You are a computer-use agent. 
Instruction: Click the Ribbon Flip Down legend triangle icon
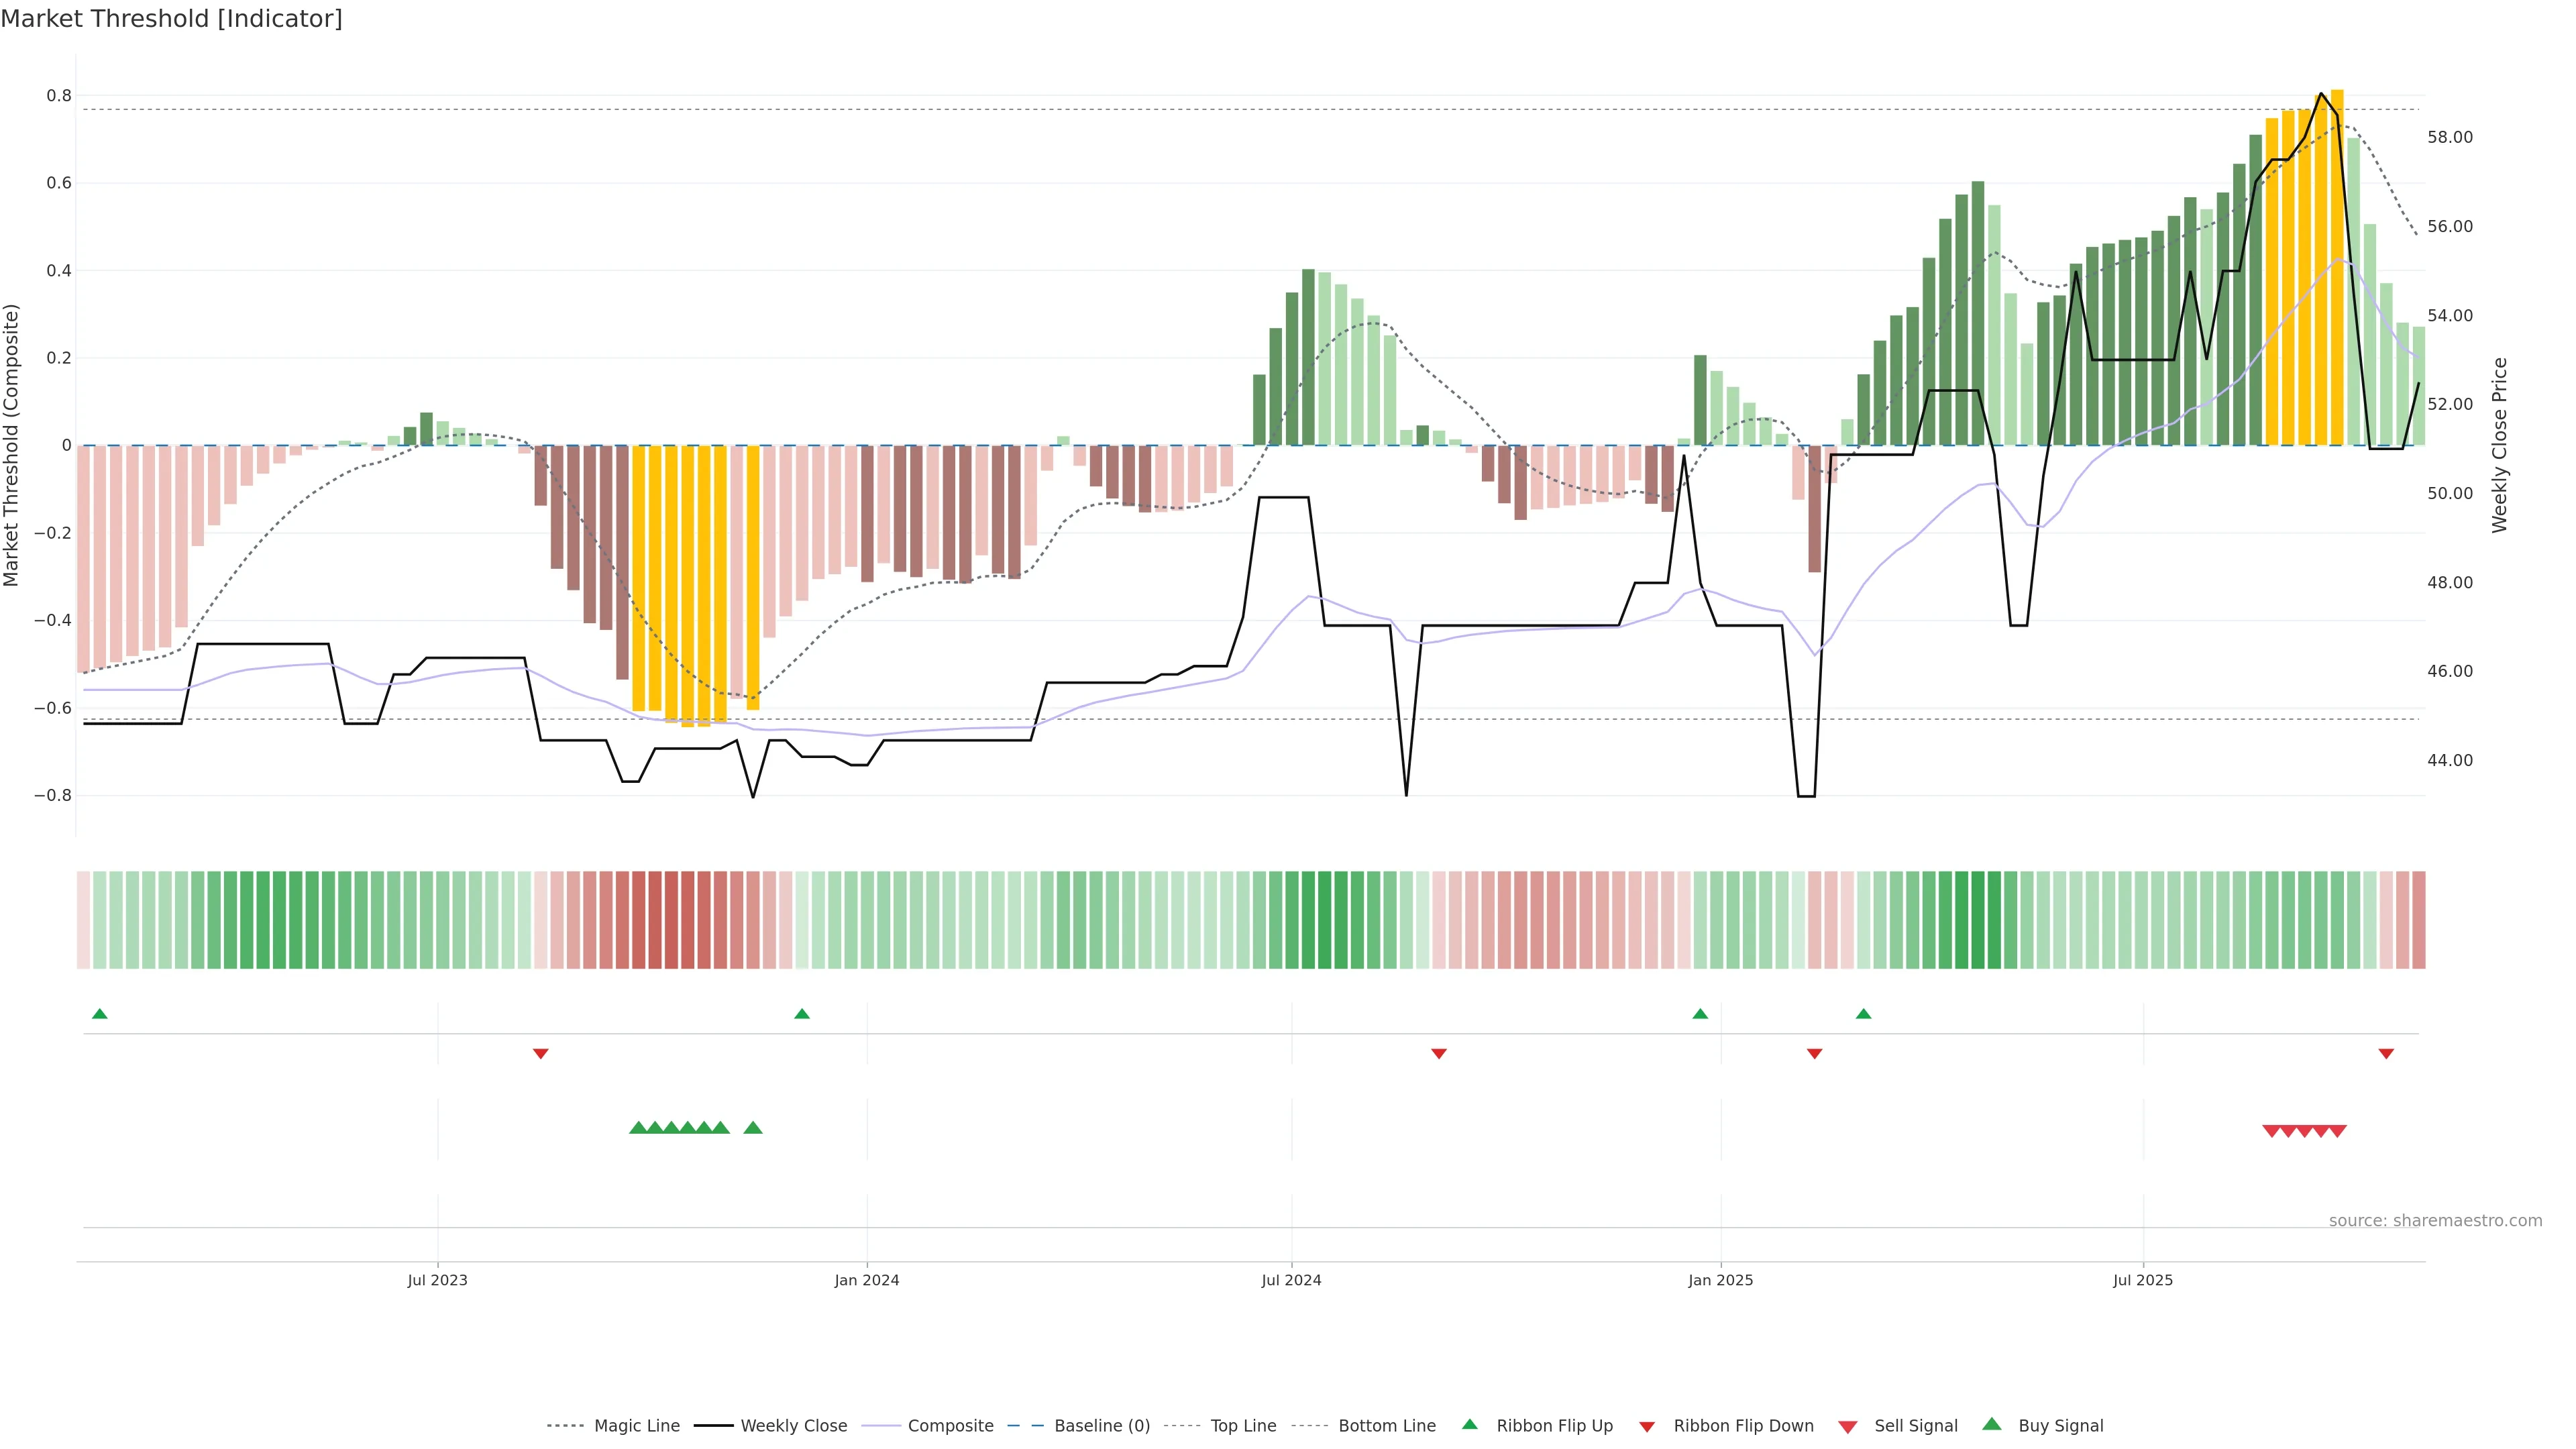(1647, 1427)
